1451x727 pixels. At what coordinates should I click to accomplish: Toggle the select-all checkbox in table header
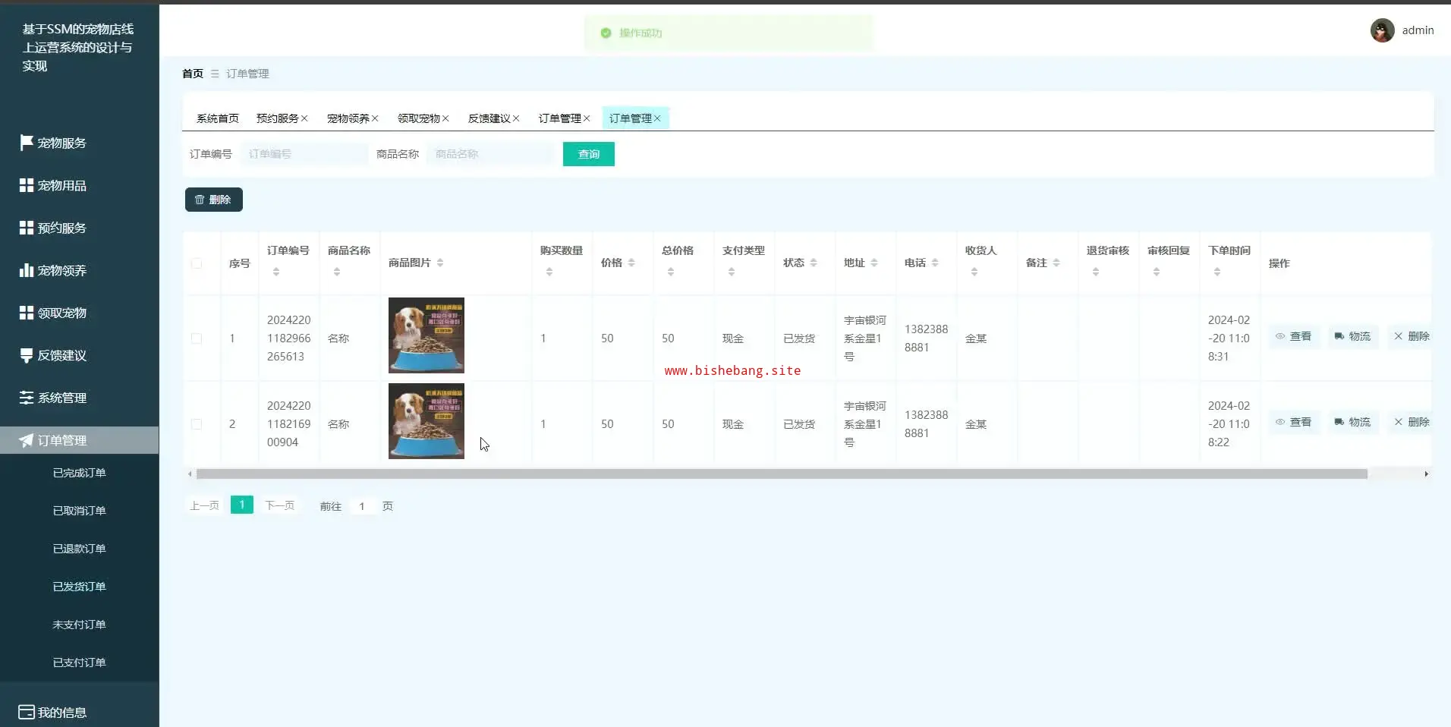(197, 263)
